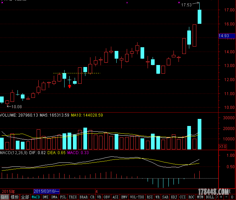Viewport: 236px width, 200px height.
Task: Click the month 4 marker on time axis
Action: [x=96, y=192]
